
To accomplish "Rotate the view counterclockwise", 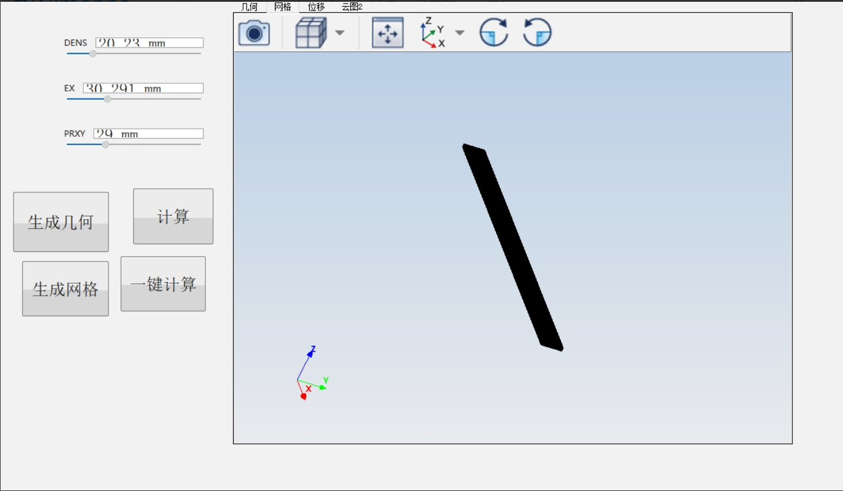I will click(x=537, y=32).
